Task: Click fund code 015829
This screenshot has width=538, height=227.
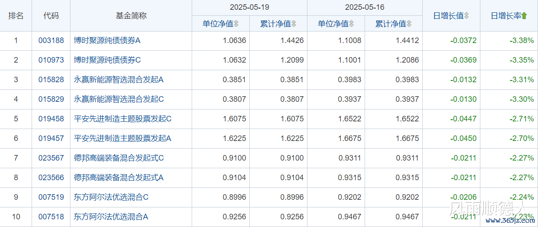Action: (x=51, y=99)
